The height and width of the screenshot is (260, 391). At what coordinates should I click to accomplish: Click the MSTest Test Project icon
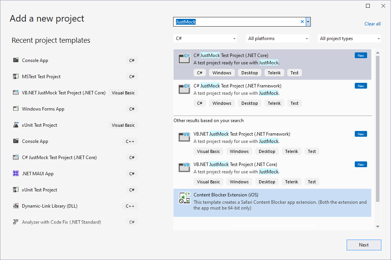15,76
